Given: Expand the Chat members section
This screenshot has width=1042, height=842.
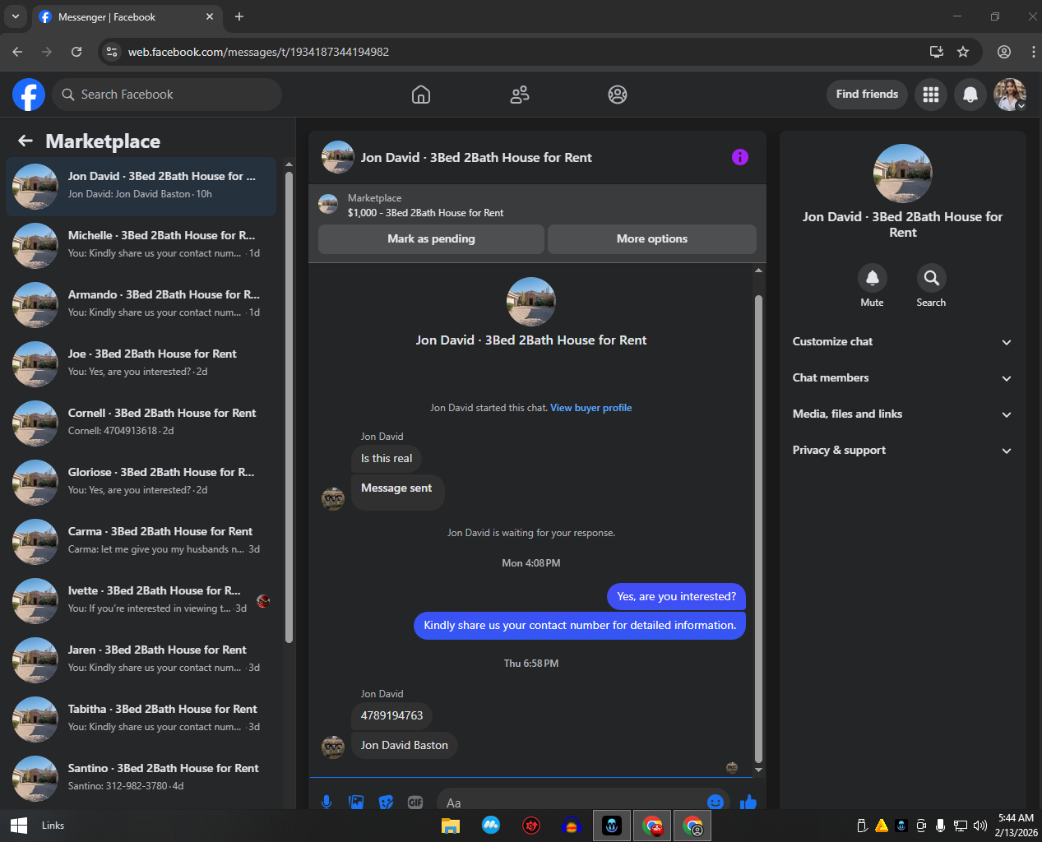Looking at the screenshot, I should 902,377.
